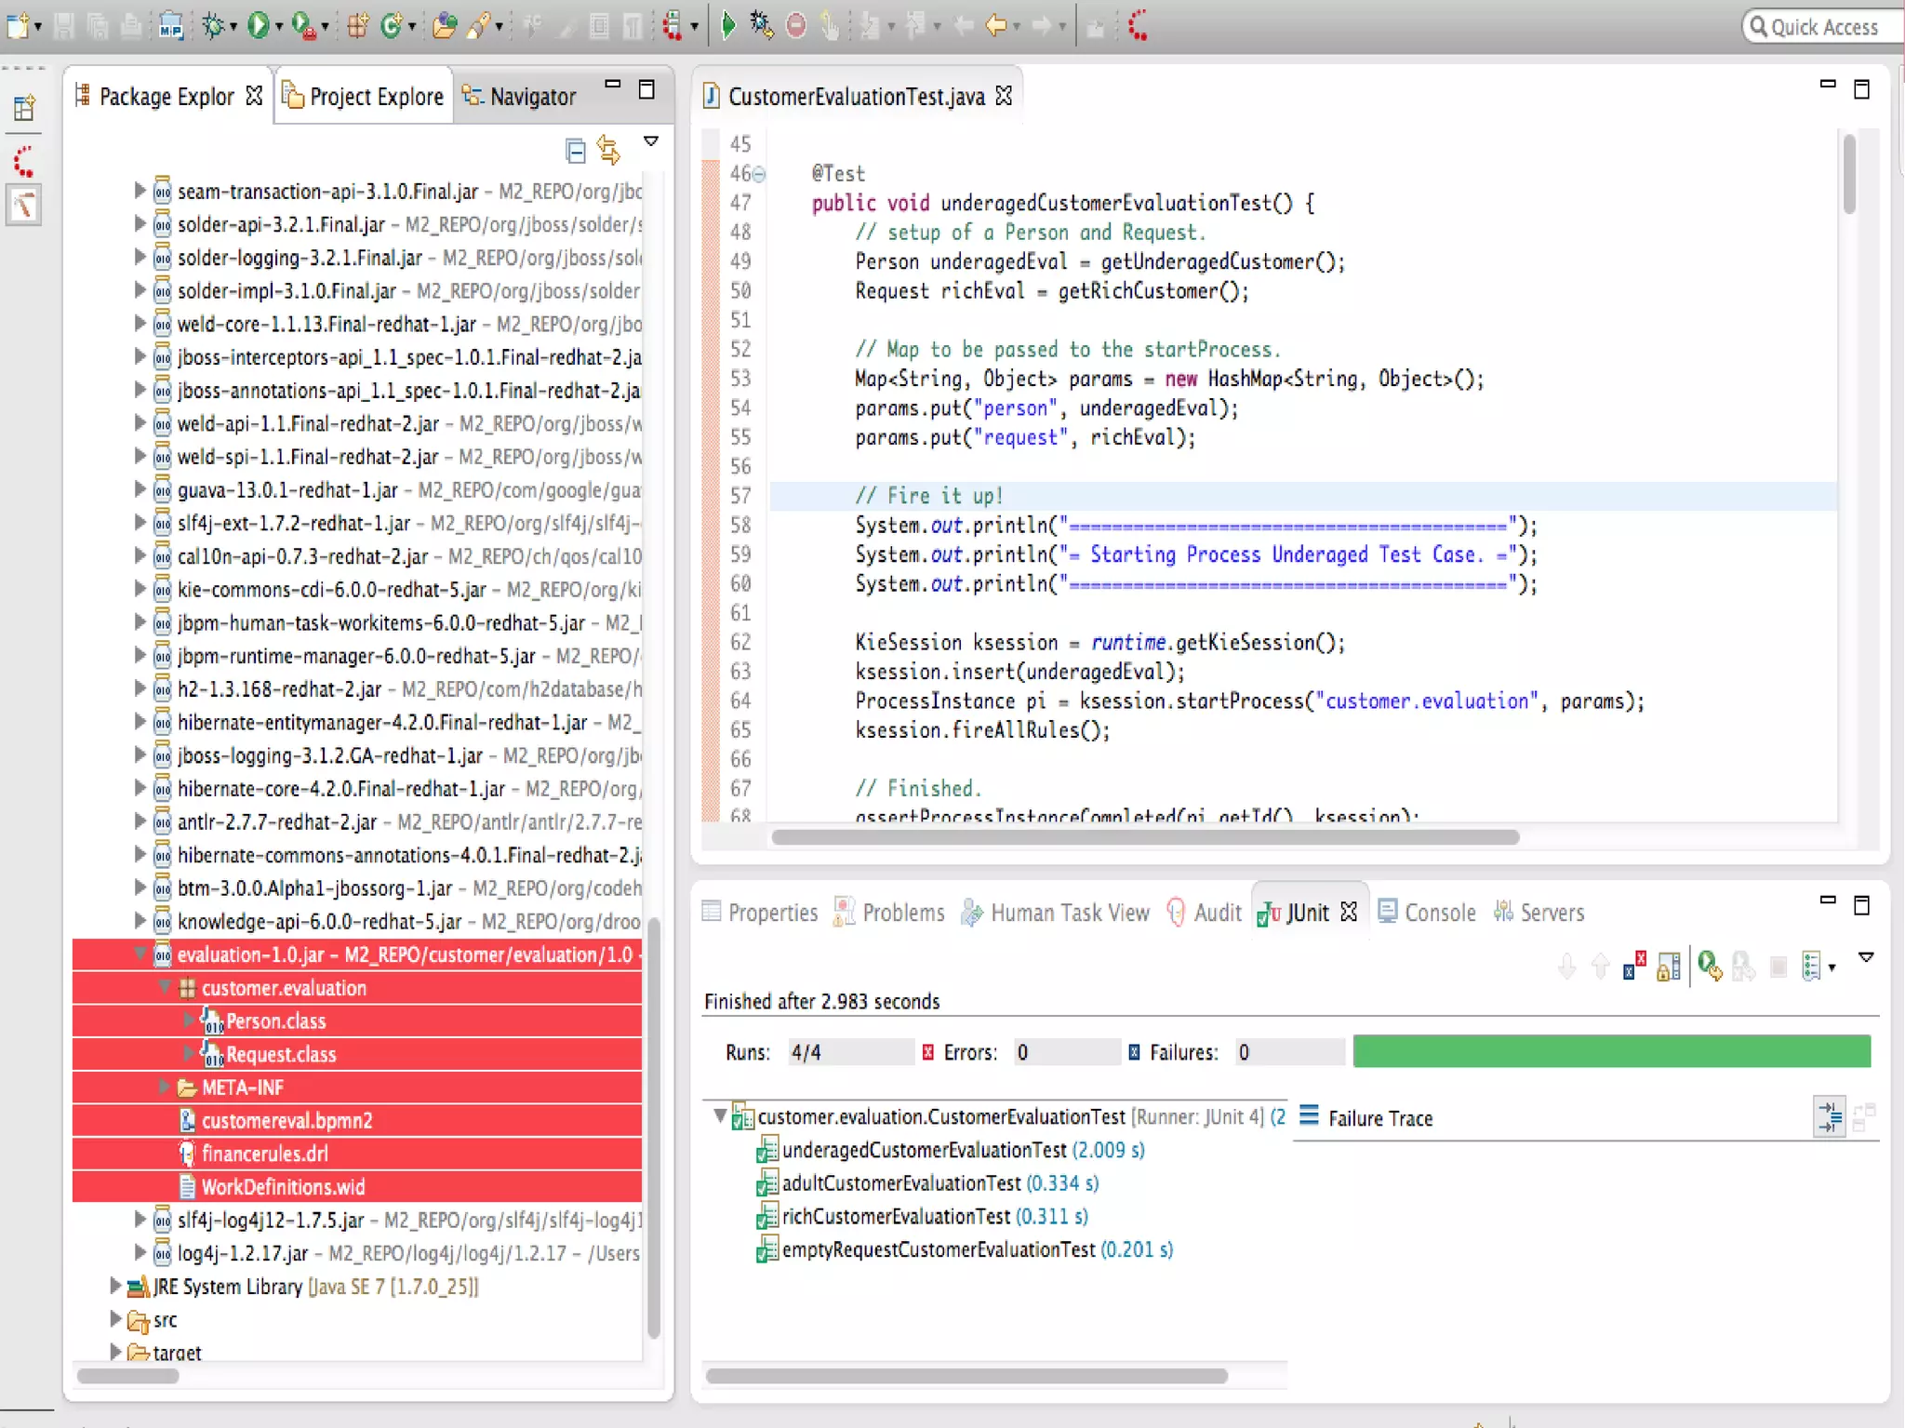
Task: Click the green JUnit progress bar
Action: [x=1610, y=1052]
